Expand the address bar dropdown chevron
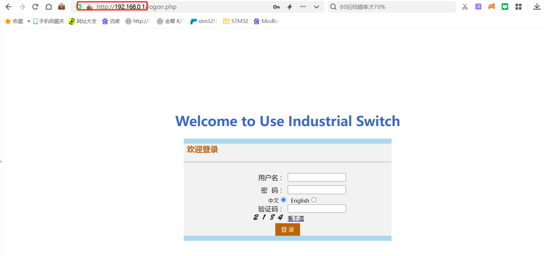Viewport: 544px width, 256px height. point(316,7)
